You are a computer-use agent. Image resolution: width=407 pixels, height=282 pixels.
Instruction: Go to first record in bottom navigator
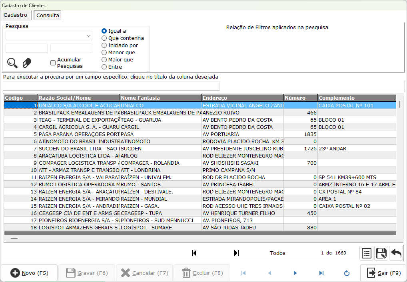[x=243, y=273]
